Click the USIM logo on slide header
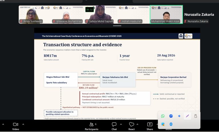This screenshot has height=132, width=219. tap(181, 36)
